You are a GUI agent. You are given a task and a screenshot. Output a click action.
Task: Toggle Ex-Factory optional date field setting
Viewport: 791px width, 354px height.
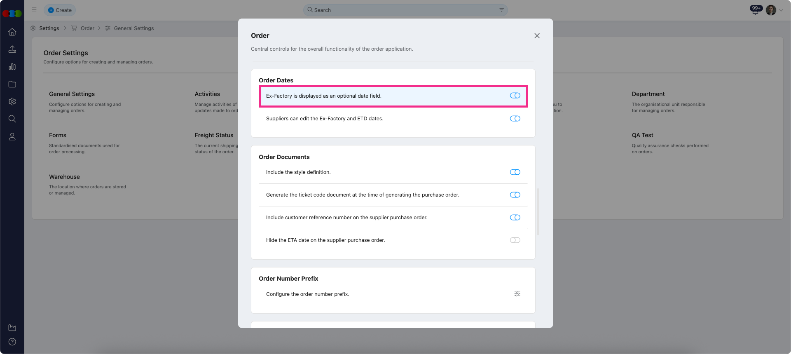[515, 95]
